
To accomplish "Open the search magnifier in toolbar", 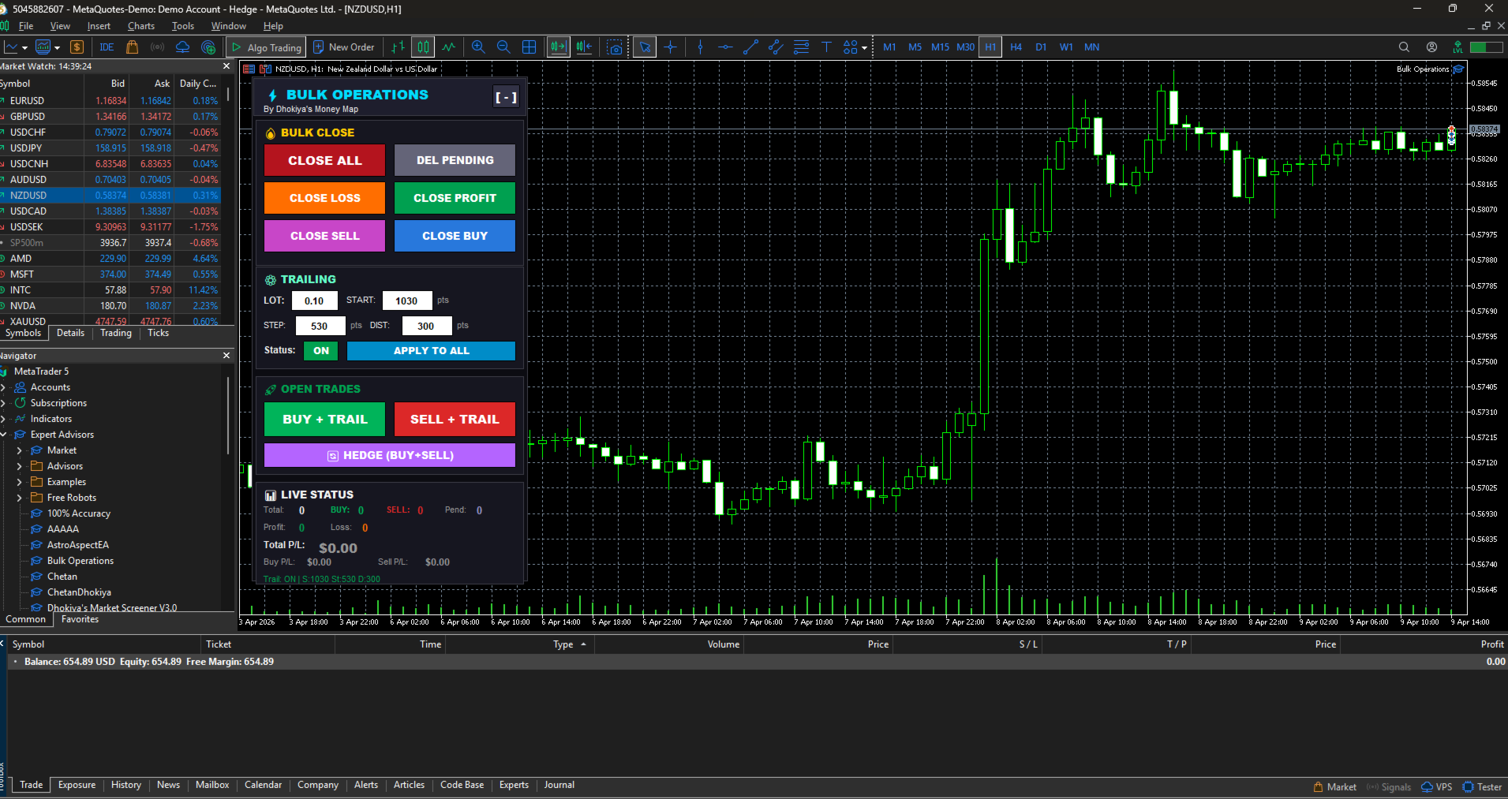I will coord(1404,47).
